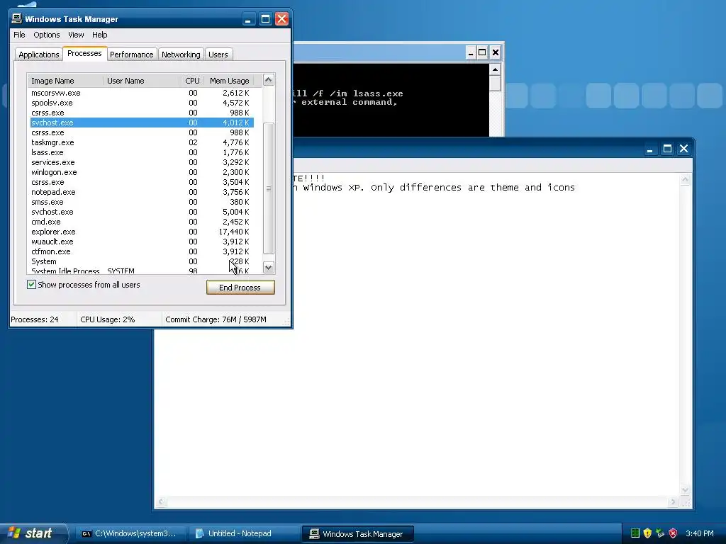
Task: Select the taskmgr.exe process row
Action: coord(142,142)
